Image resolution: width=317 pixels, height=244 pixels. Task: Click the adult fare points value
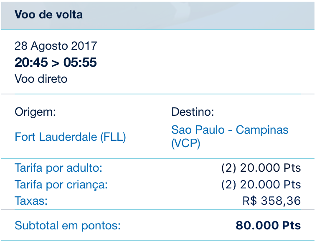(261, 168)
